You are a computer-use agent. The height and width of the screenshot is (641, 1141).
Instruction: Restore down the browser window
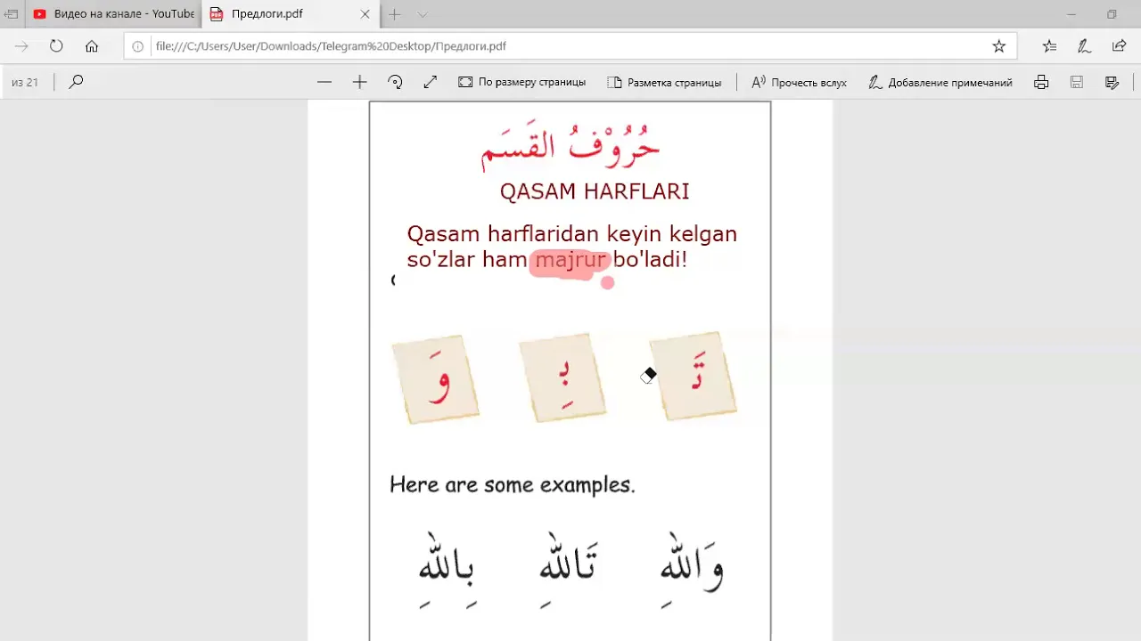(1112, 14)
